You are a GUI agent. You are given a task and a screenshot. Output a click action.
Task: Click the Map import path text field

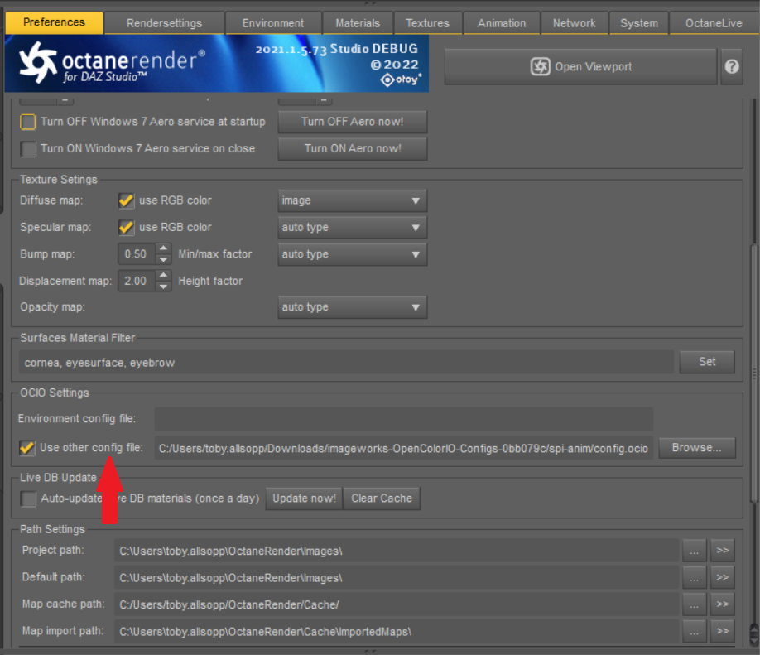(396, 632)
